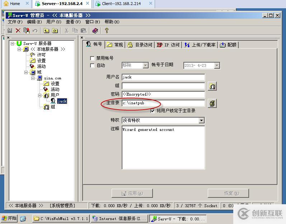Click the copy user document toolbar icon
286x224 pixels.
pyautogui.click(x=27, y=31)
